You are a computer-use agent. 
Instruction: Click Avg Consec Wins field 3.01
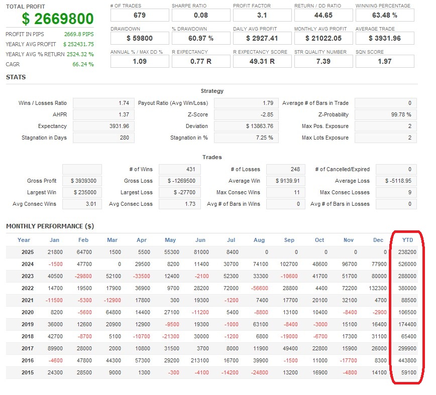pos(82,204)
